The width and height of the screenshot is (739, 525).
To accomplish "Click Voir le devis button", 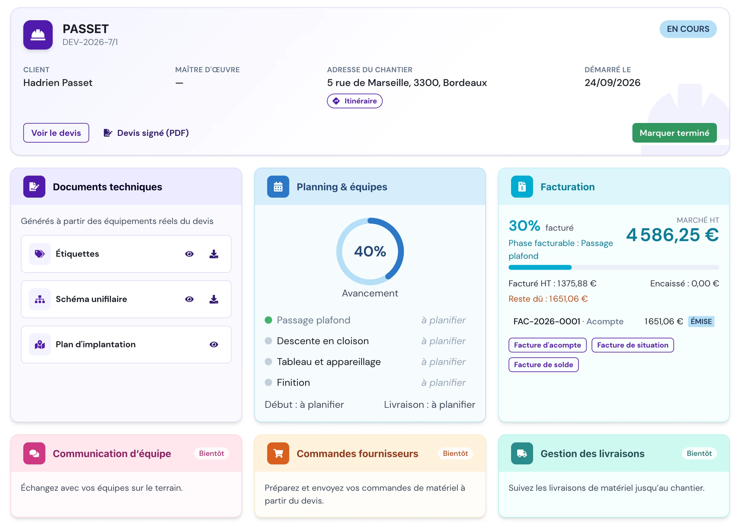I will (x=56, y=133).
